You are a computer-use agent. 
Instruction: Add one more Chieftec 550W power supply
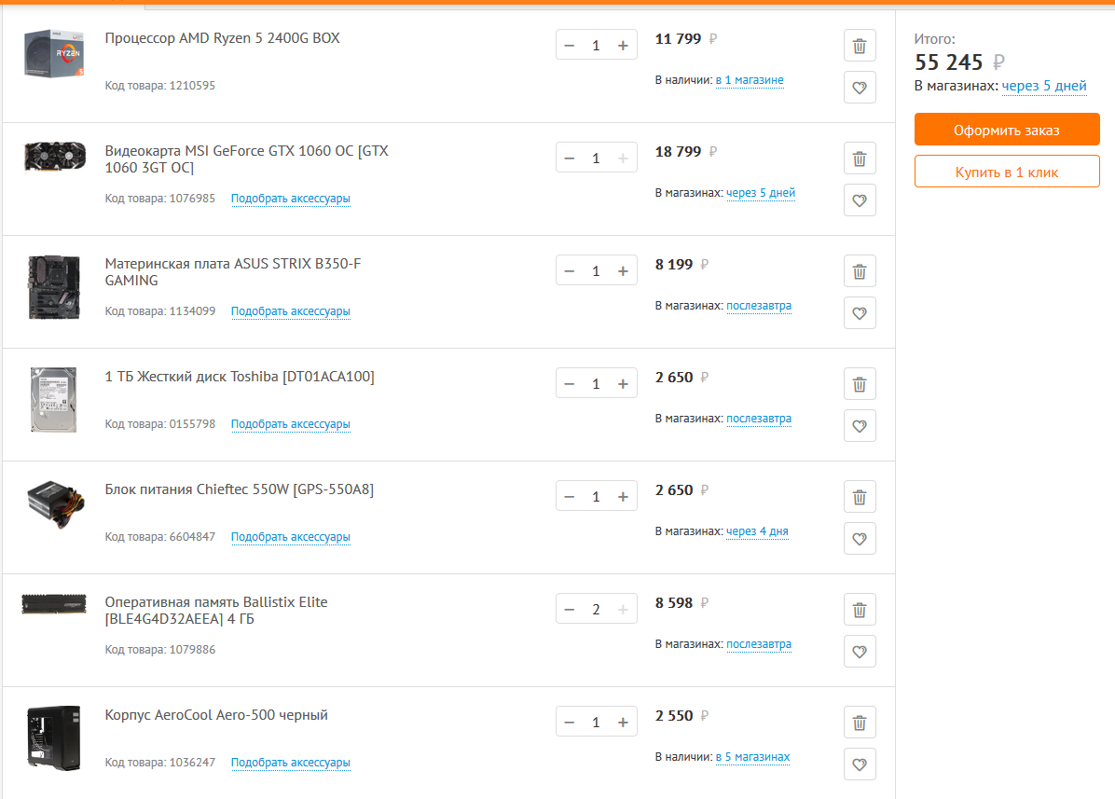click(x=623, y=497)
